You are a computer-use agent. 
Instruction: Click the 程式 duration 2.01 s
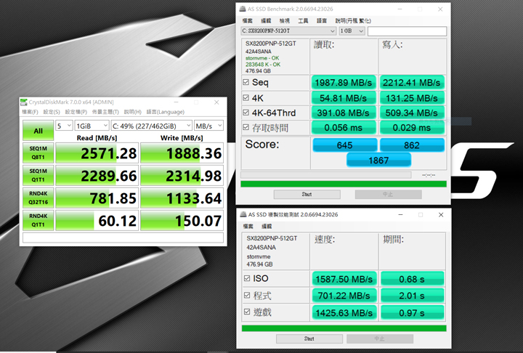pos(412,296)
